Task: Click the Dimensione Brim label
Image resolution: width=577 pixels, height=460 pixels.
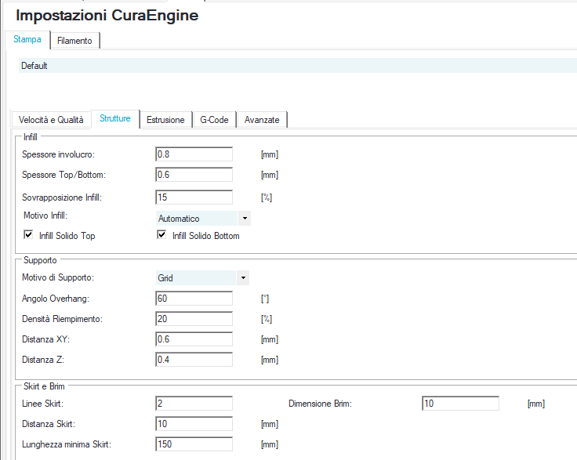Action: tap(320, 404)
